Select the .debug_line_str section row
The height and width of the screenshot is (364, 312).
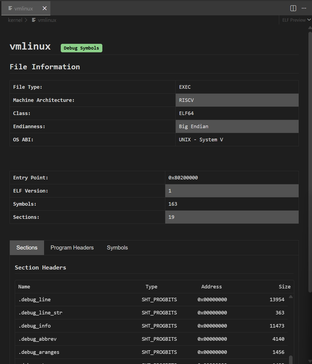pos(151,313)
